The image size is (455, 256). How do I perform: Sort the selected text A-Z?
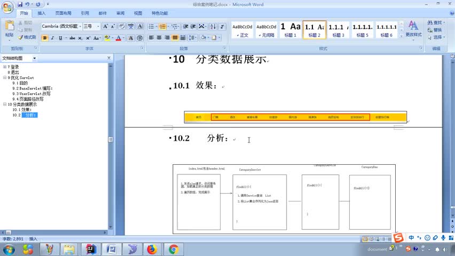pyautogui.click(x=213, y=26)
